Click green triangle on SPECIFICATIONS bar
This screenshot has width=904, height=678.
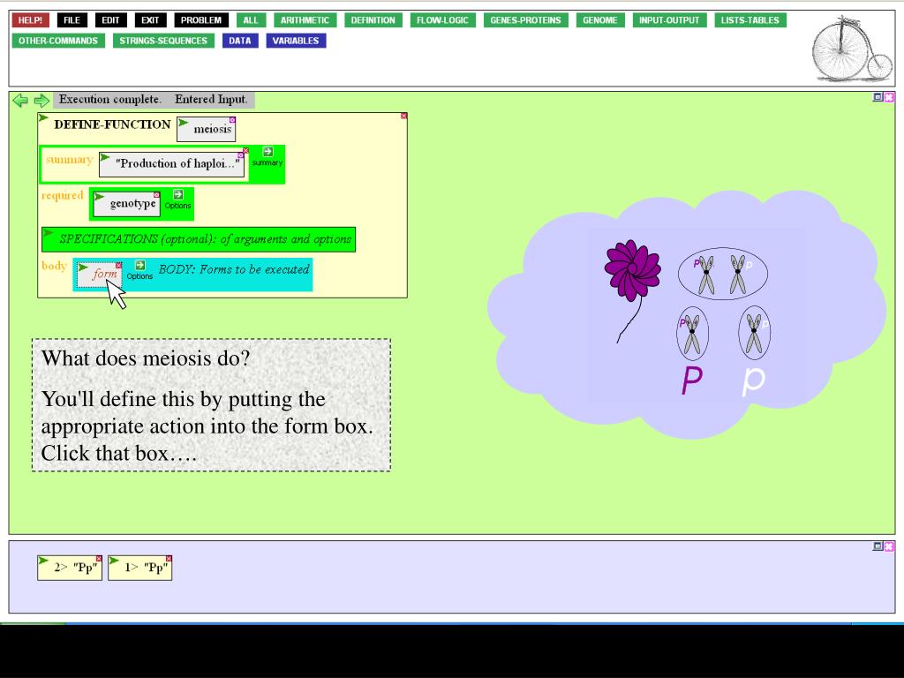click(x=48, y=233)
